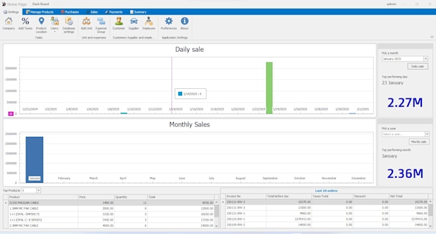Viewport: 436px width, 234px height.
Task: Open the Manage Products tab
Action: pos(40,12)
